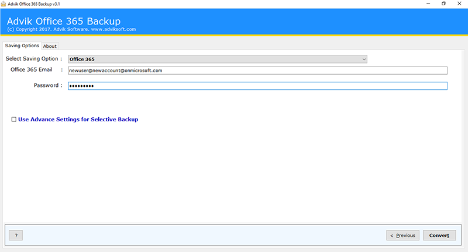Enable Use Advance Settings for Selective Backup
The image size is (468, 252).
click(x=13, y=120)
